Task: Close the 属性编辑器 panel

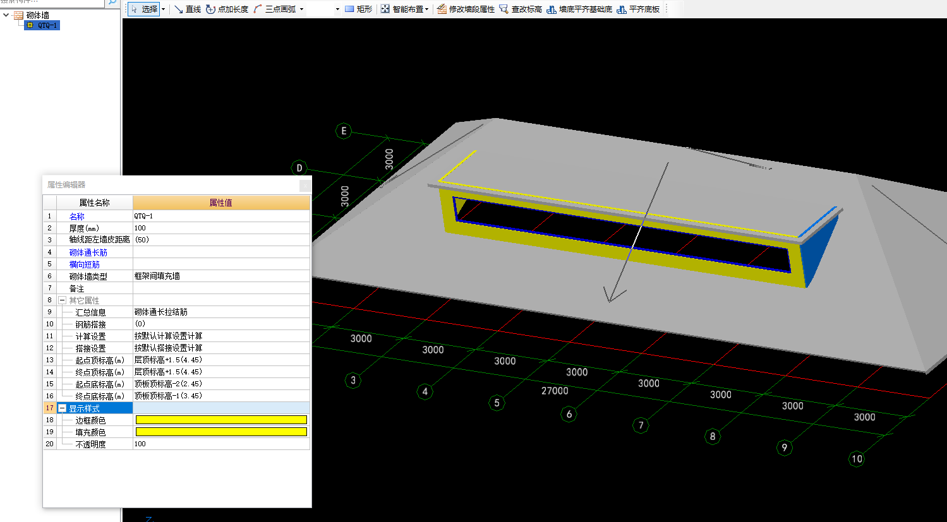Action: tap(305, 185)
